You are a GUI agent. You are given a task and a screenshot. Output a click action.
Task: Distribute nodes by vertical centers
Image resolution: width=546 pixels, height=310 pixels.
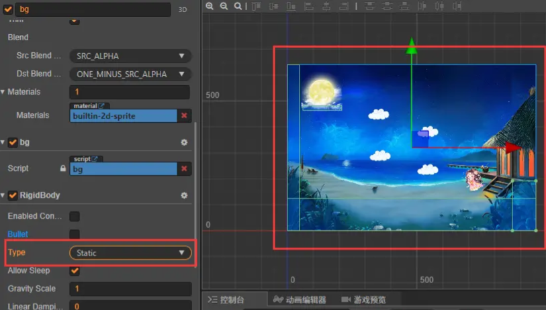point(387,6)
